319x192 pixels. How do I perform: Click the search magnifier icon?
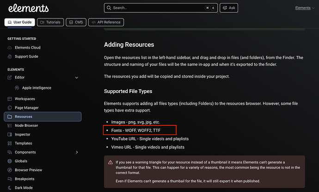tap(109, 8)
